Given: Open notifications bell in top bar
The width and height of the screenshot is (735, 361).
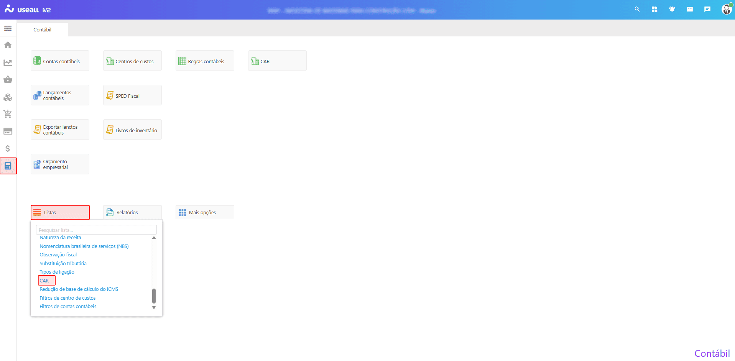Looking at the screenshot, I should tap(672, 9).
